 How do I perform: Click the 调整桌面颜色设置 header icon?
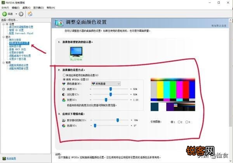click(x=59, y=23)
